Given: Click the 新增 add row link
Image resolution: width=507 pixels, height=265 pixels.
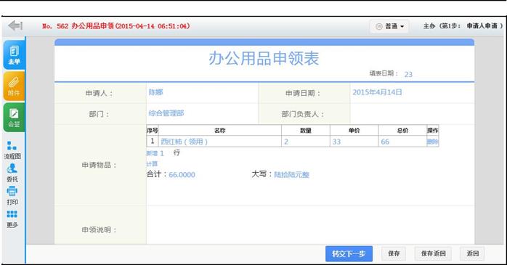Looking at the screenshot, I should (152, 153).
